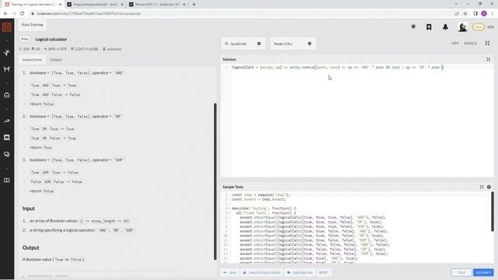Enable VIM editor mode
The height and width of the screenshot is (280, 498).
click(x=454, y=44)
